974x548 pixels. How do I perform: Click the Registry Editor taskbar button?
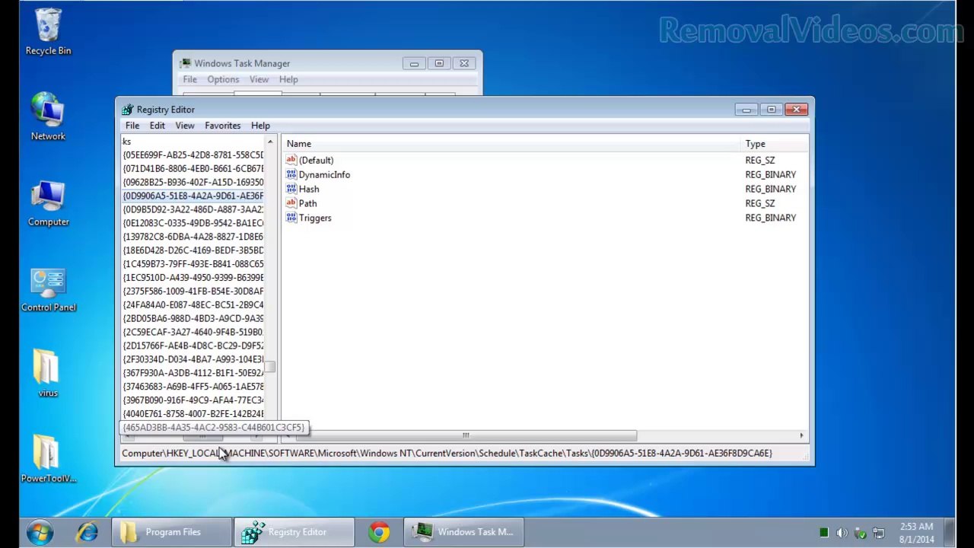[x=294, y=532]
